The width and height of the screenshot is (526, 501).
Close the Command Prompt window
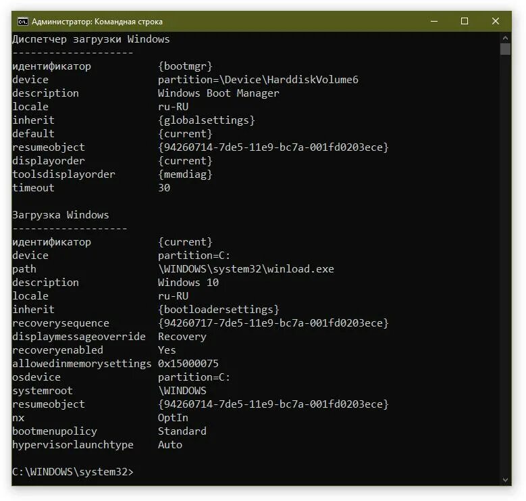pyautogui.click(x=496, y=21)
